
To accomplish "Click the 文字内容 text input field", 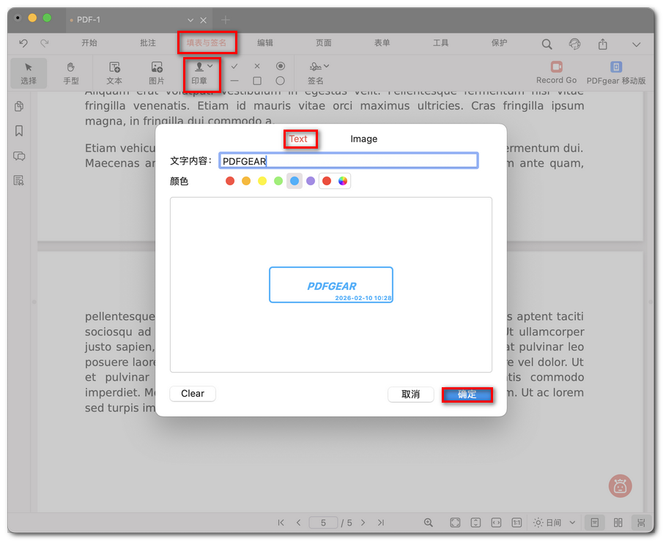I will (349, 160).
